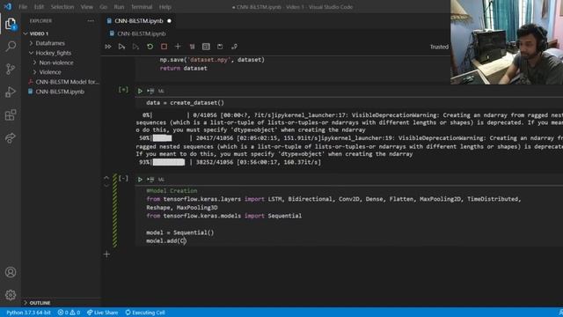Restart the notebook kernel

coord(150,47)
